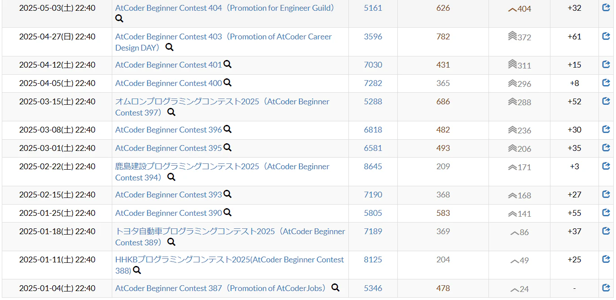Click share icon in 2025-01-04 row

pyautogui.click(x=606, y=288)
